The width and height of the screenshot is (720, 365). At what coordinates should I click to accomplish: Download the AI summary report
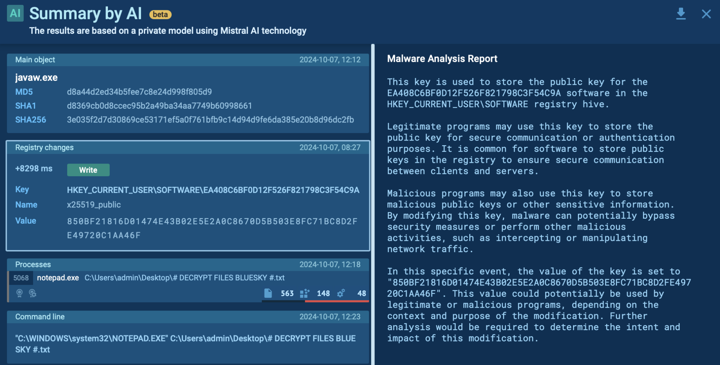point(681,14)
